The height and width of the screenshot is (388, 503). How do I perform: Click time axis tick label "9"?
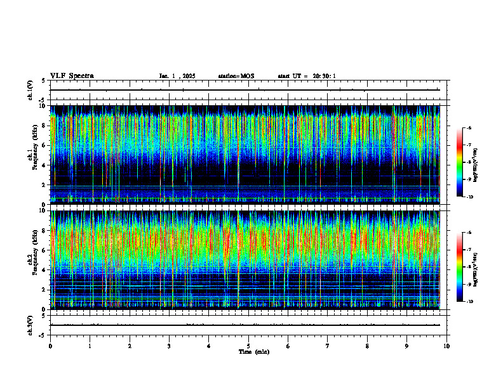pos(406,346)
